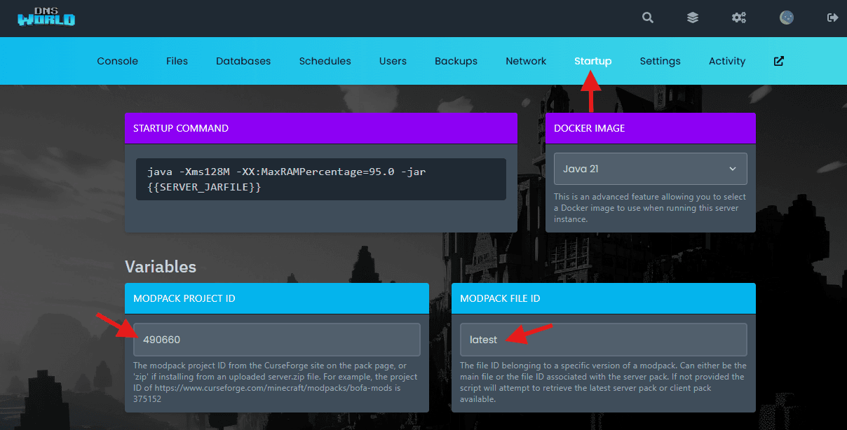The height and width of the screenshot is (430, 847).
Task: Open the account avatar icon
Action: (x=787, y=18)
